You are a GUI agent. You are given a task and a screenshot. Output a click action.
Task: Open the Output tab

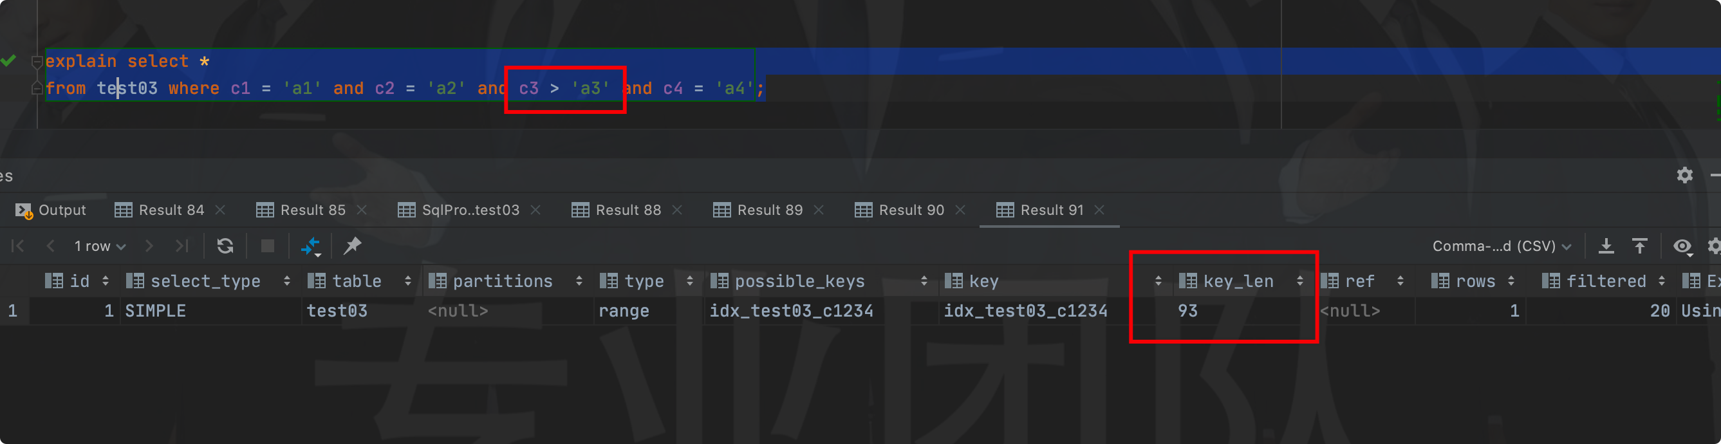51,210
